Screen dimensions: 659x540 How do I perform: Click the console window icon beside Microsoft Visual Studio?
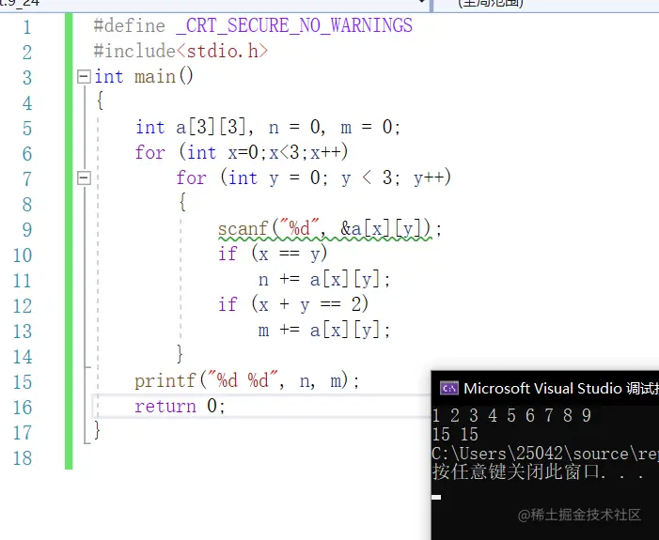point(448,389)
